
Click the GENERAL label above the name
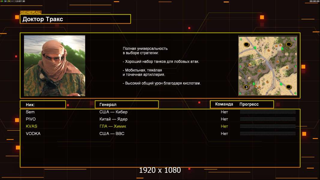click(31, 12)
